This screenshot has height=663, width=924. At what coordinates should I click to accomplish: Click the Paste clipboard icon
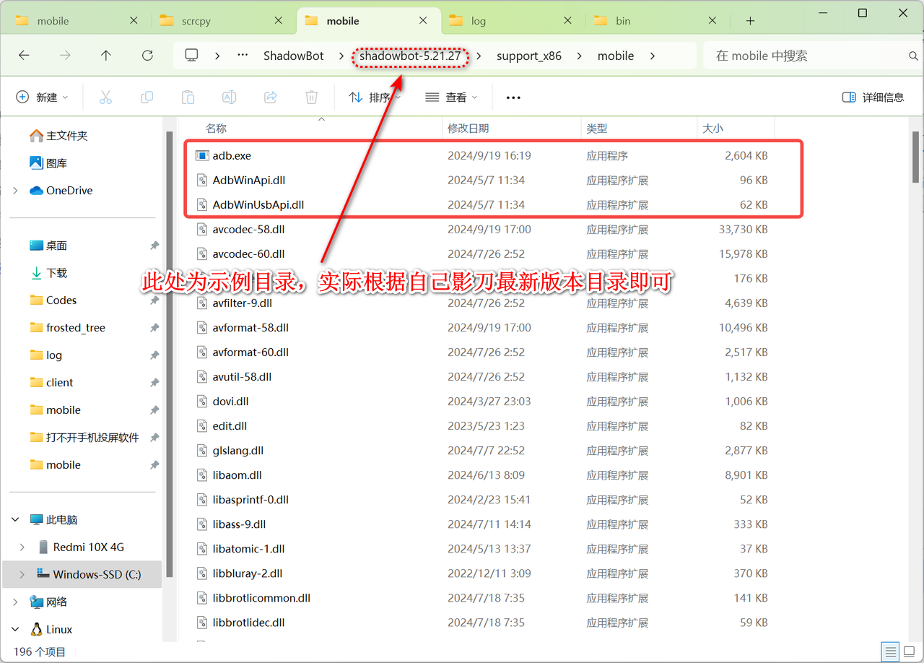click(x=188, y=97)
